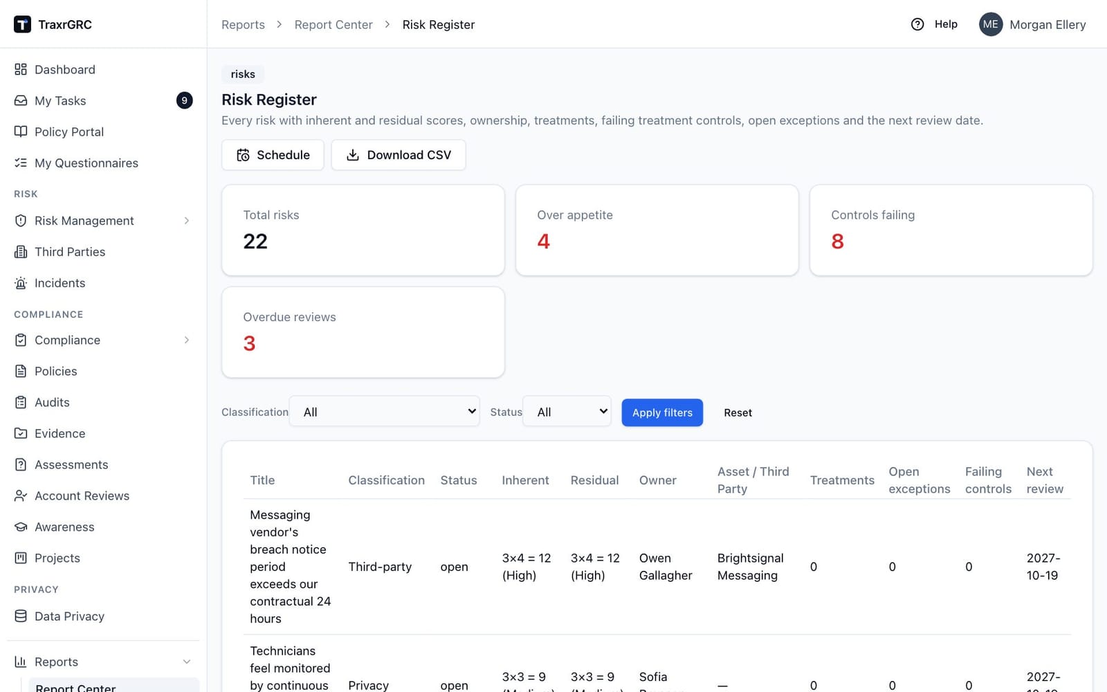This screenshot has height=692, width=1107.
Task: Click the Total risks card
Action: [x=363, y=230]
